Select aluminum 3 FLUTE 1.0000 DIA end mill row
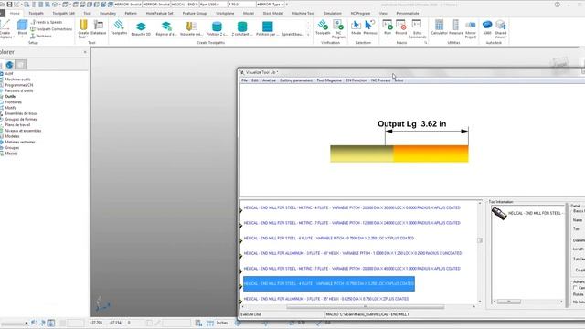This screenshot has width=585, height=329. [x=353, y=253]
